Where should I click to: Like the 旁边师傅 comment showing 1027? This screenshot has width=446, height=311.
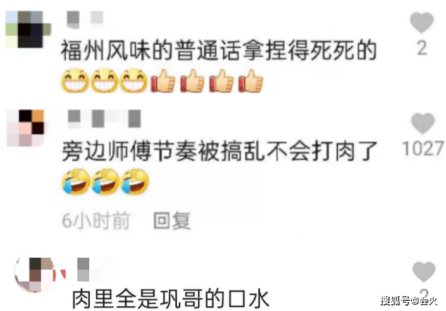[x=423, y=123]
